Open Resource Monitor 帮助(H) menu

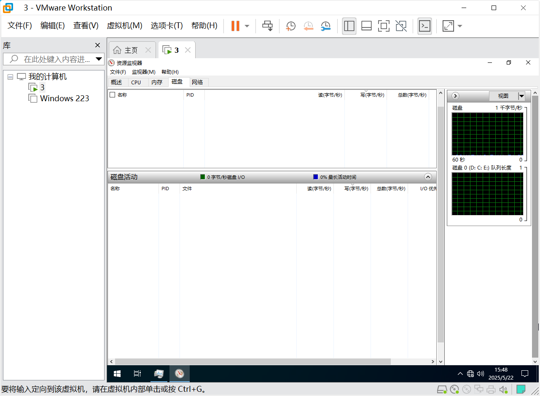tap(170, 72)
